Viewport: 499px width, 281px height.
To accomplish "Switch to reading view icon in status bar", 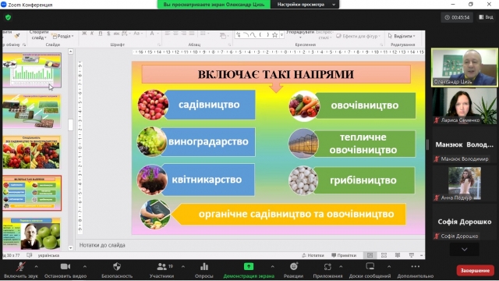I will 398,255.
